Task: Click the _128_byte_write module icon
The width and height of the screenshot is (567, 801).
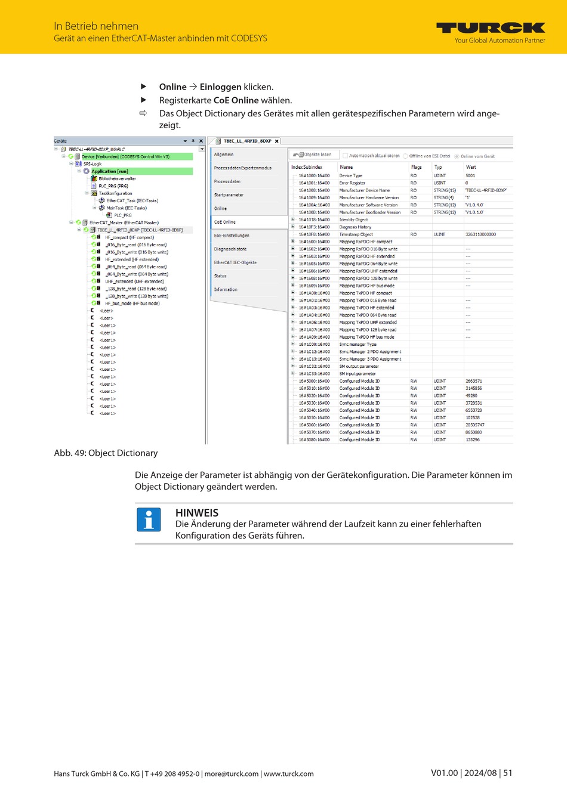Action: [x=98, y=296]
